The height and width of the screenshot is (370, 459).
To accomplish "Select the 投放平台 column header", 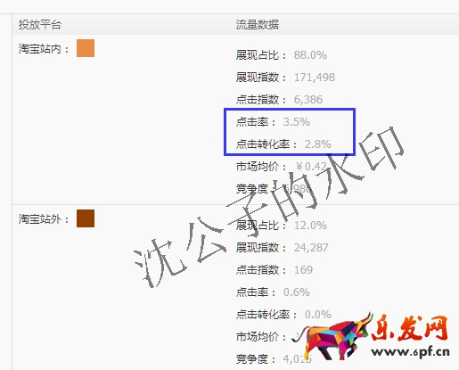I will 40,24.
